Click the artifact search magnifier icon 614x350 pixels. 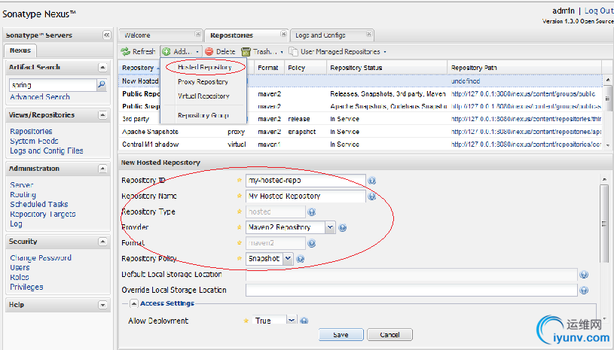(x=102, y=84)
